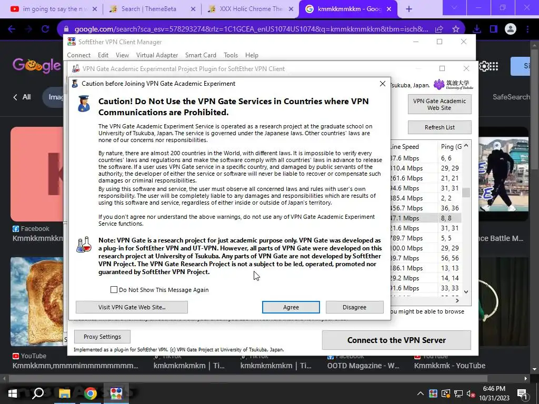Close the Caution dialog with X
539x404 pixels.
[x=383, y=84]
